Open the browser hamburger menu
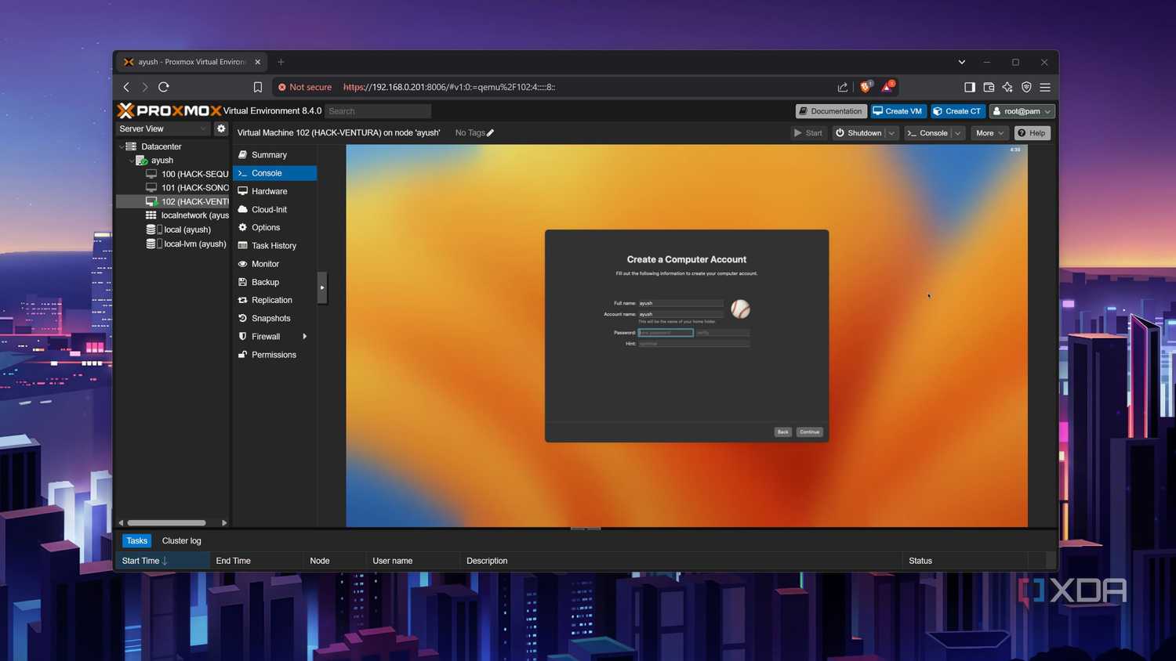This screenshot has width=1176, height=661. [1045, 87]
